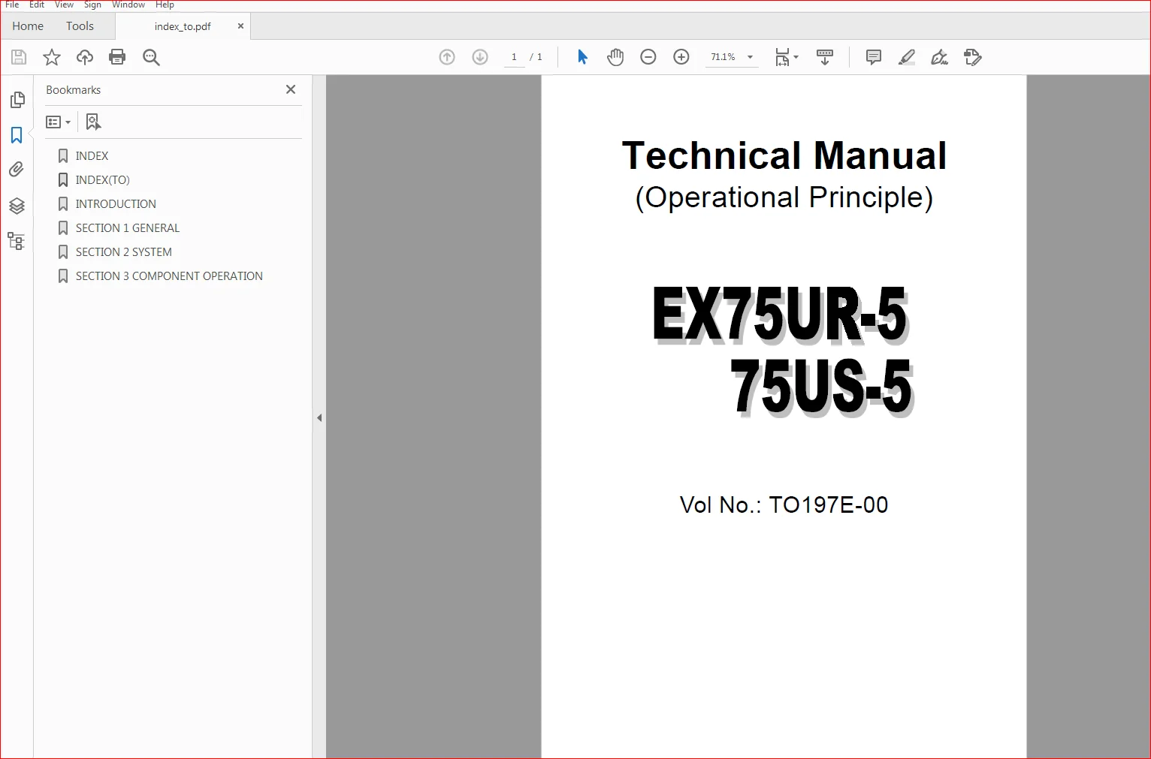The image size is (1151, 759).
Task: Close the Bookmarks panel
Action: 291,89
